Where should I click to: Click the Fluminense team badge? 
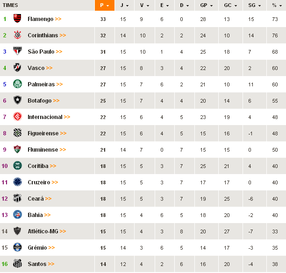[18, 150]
